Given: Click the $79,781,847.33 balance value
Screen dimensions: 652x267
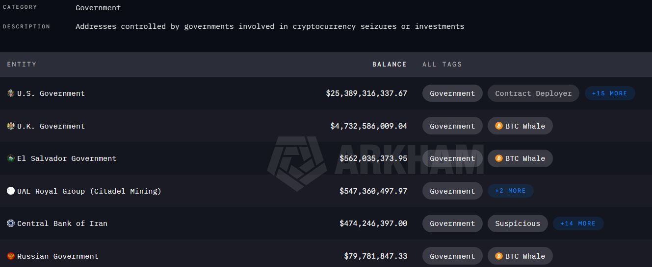Looking at the screenshot, I should pos(376,256).
